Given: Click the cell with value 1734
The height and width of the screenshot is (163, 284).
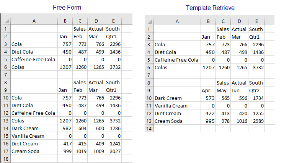Looking at the screenshot, I should (x=256, y=98).
